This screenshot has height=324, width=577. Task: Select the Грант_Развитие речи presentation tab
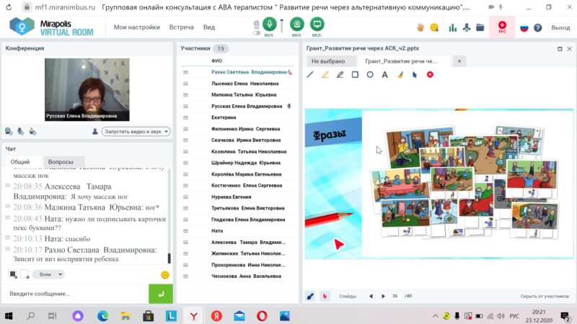pos(401,61)
